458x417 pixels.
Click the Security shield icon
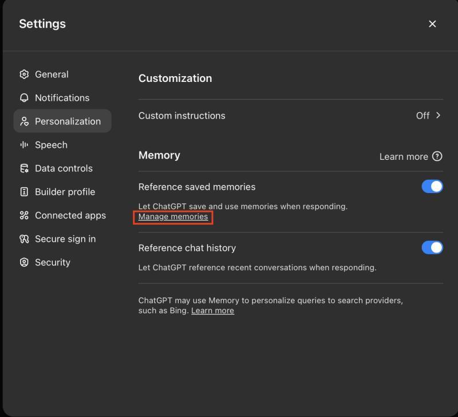(24, 262)
